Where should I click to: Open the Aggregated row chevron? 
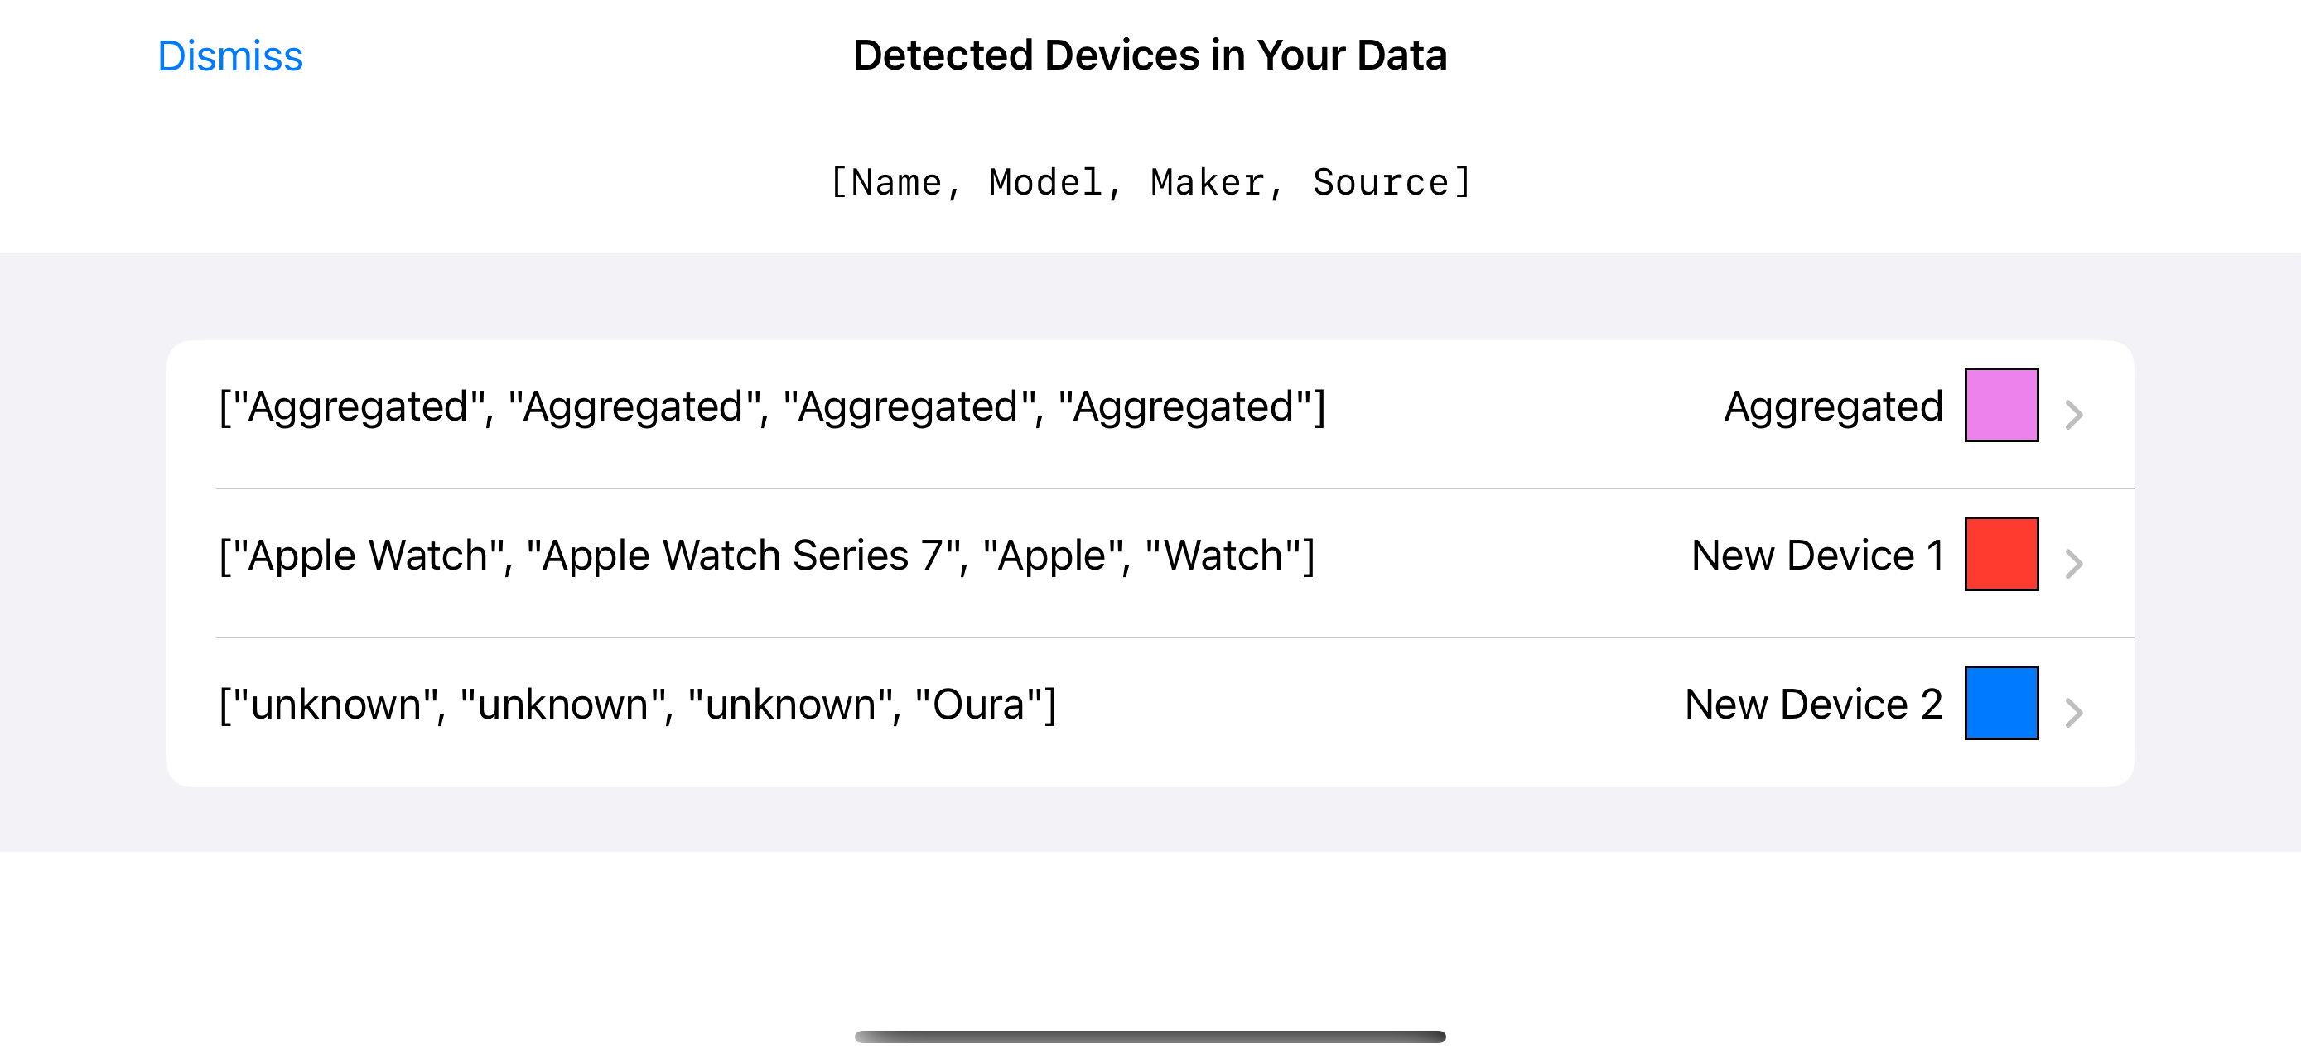[2074, 415]
